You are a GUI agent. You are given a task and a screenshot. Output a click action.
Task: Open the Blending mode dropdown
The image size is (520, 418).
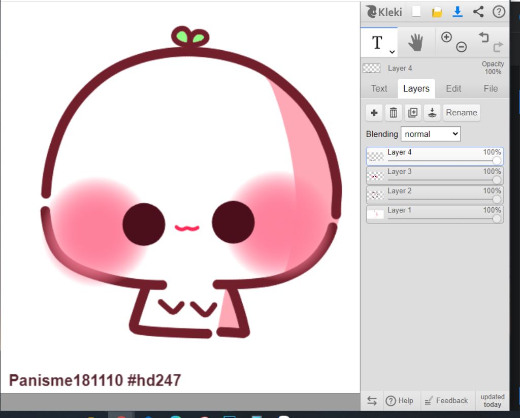point(431,134)
